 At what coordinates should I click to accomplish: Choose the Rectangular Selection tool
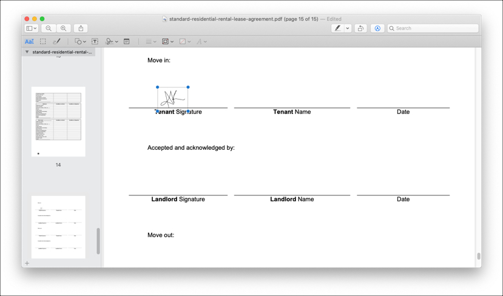(42, 41)
